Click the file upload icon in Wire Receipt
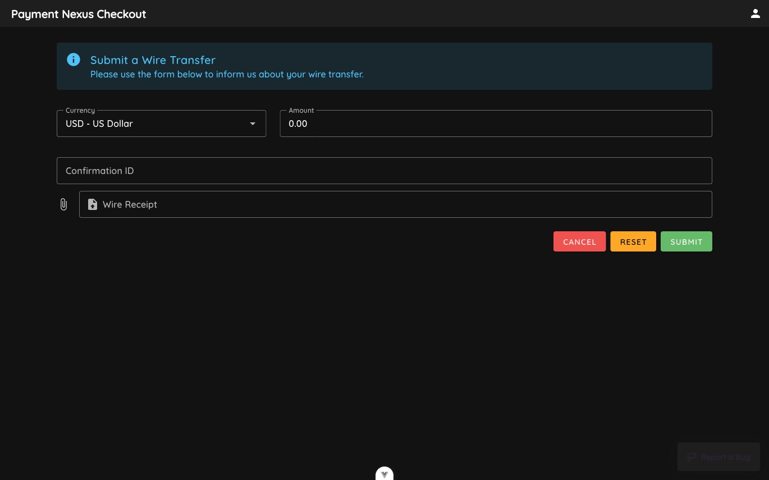 (x=93, y=204)
